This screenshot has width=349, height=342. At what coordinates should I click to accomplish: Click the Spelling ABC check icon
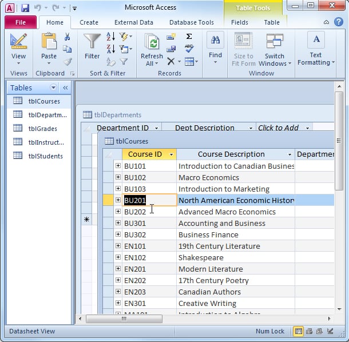point(189,48)
